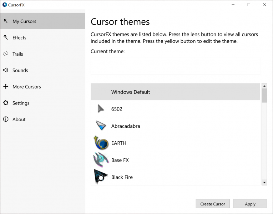The height and width of the screenshot is (214, 273).
Task: Click the 6502 gray arrow cursor icon
Action: (x=101, y=108)
